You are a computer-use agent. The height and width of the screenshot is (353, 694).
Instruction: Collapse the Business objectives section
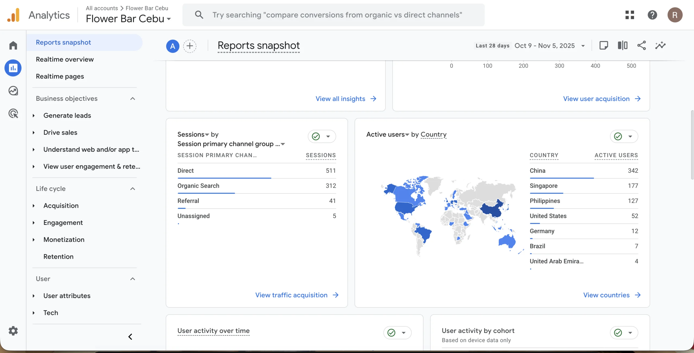pos(133,99)
